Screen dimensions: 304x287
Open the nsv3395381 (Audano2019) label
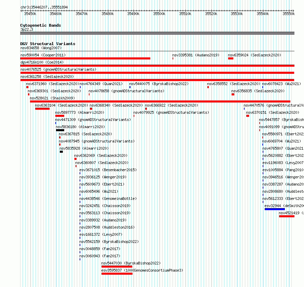point(196,55)
